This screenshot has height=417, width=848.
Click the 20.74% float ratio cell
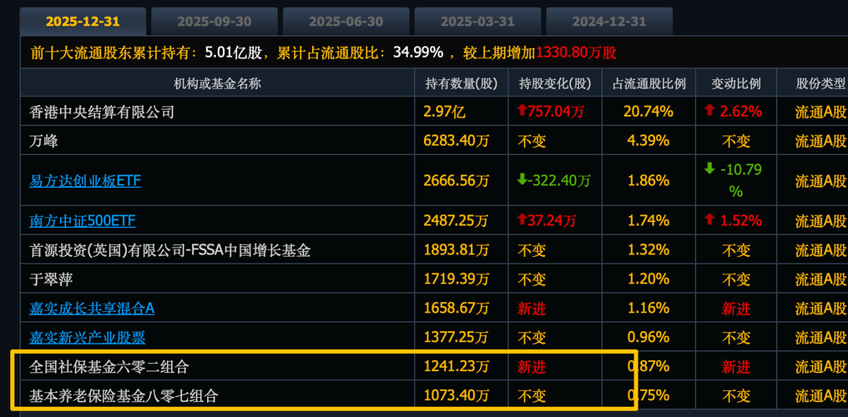coord(649,112)
